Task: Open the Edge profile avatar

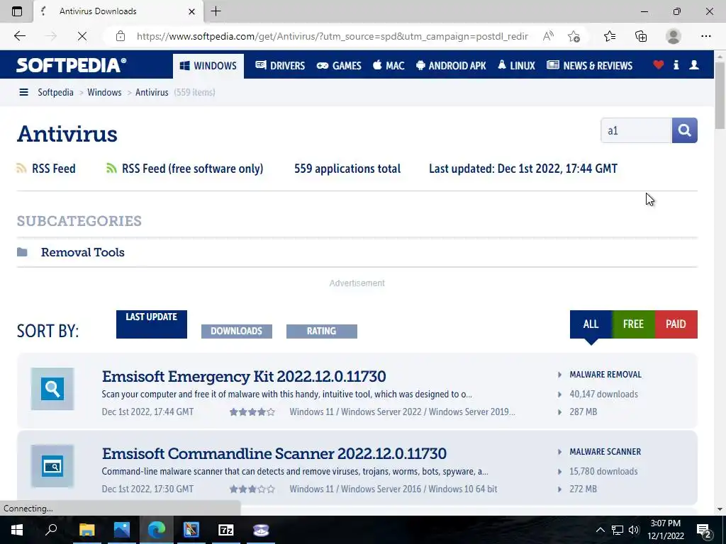Action: click(x=674, y=36)
